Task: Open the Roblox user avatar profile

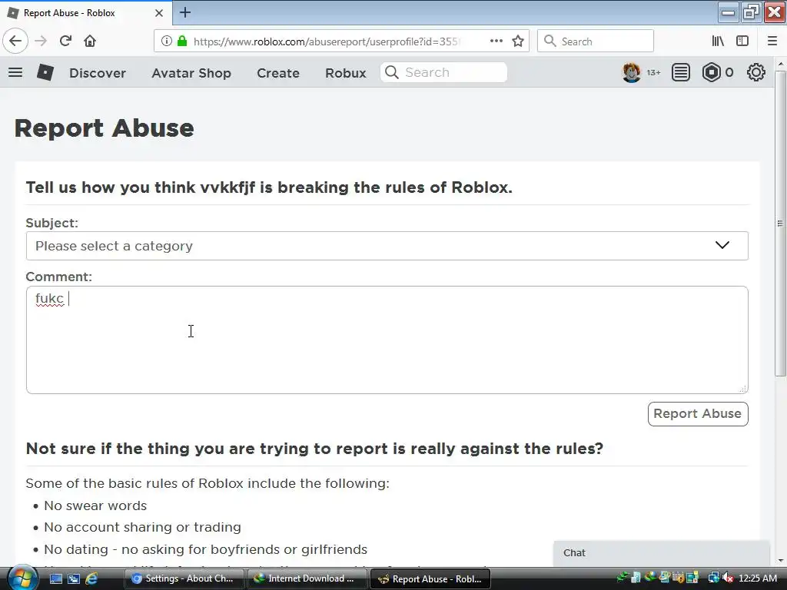Action: pos(632,73)
